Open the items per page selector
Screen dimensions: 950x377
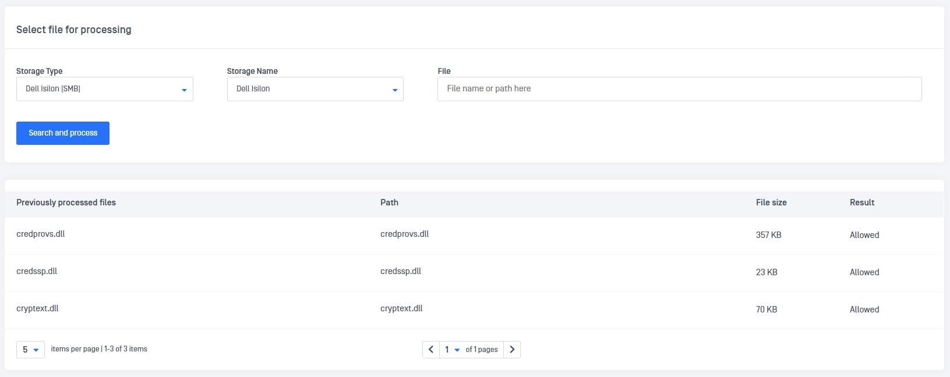pos(30,350)
